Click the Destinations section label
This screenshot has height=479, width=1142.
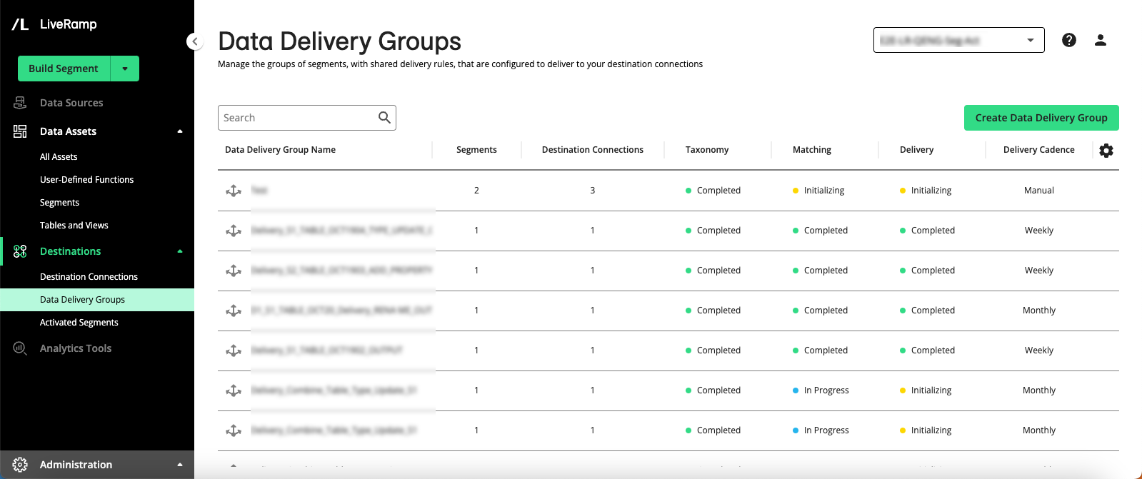tap(70, 251)
